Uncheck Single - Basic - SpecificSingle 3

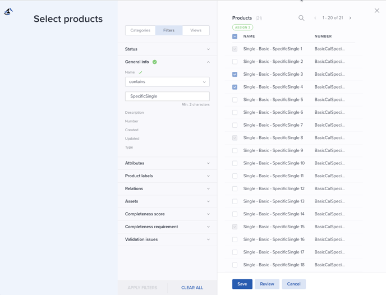(235, 74)
